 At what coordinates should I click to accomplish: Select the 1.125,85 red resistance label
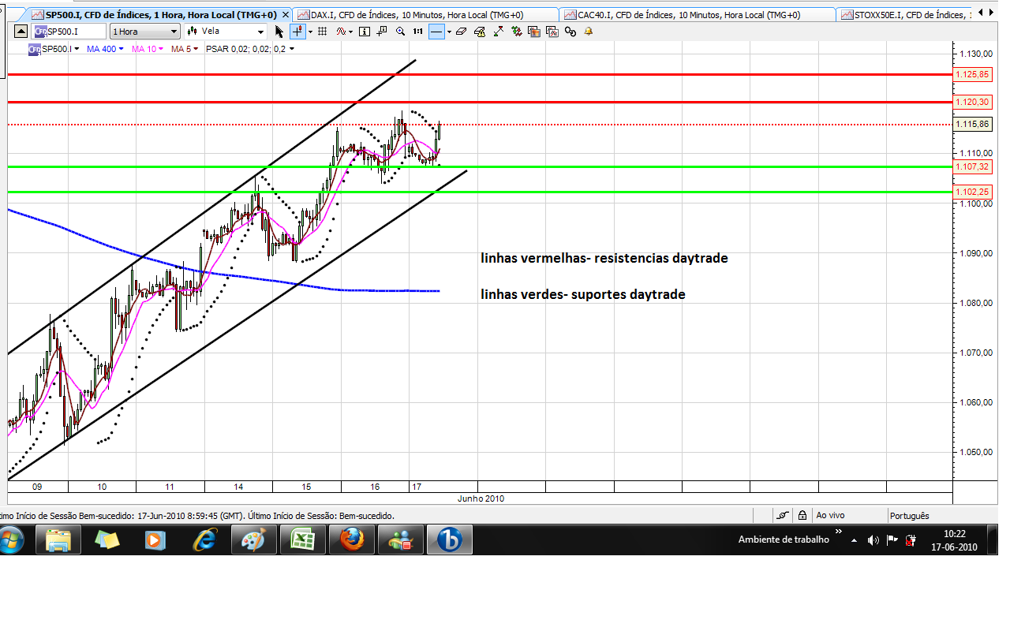(x=971, y=74)
